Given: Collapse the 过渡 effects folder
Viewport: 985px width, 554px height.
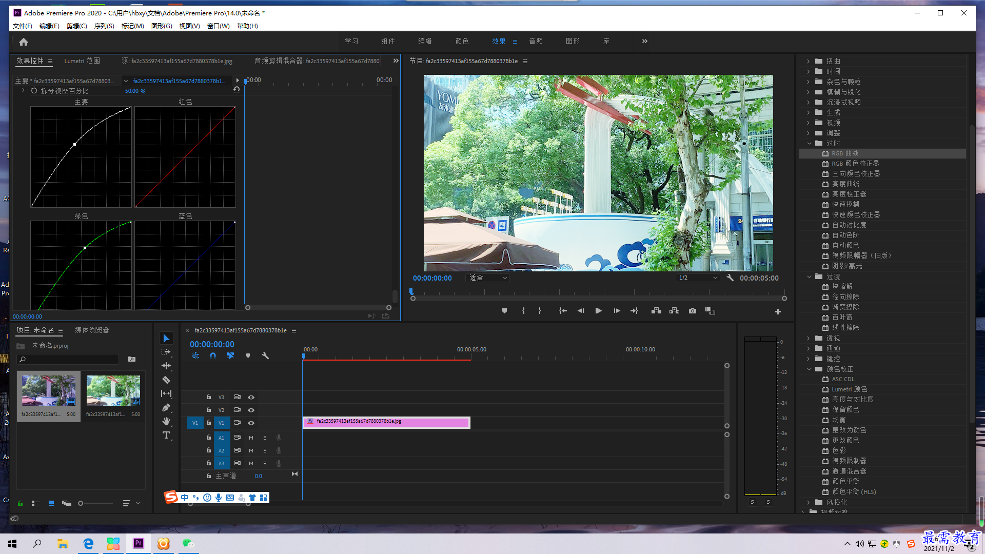Looking at the screenshot, I should pyautogui.click(x=809, y=276).
